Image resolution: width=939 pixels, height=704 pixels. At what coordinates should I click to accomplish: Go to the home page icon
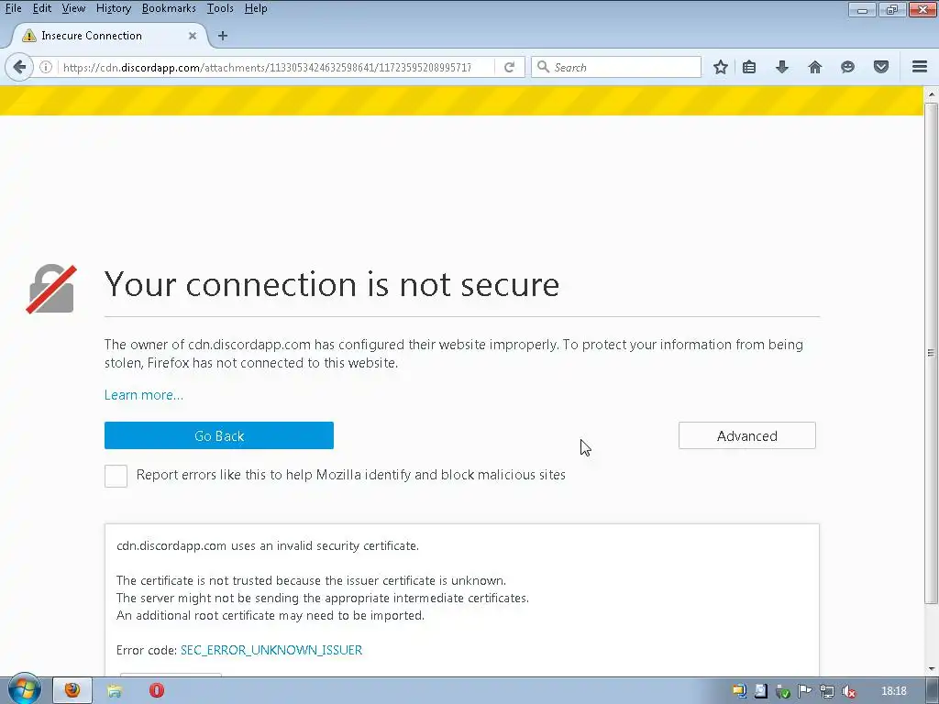tap(814, 67)
